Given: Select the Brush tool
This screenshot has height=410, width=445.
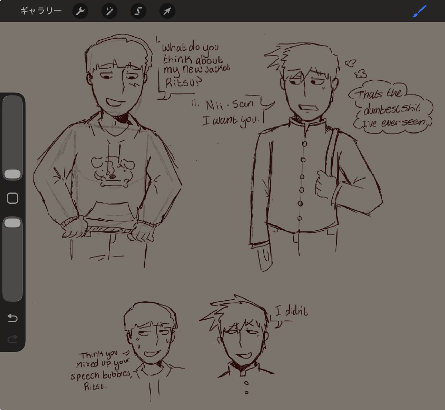Looking at the screenshot, I should (x=420, y=11).
